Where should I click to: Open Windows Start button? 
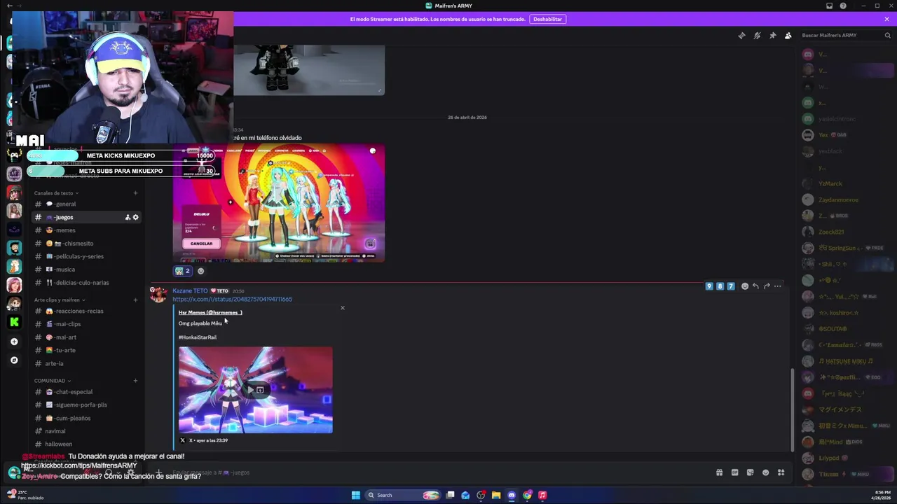[x=355, y=495]
